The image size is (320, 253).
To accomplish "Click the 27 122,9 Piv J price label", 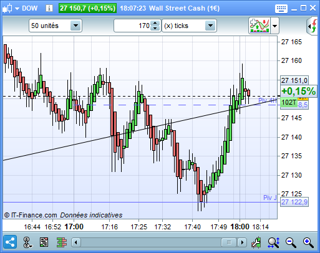I will (294, 202).
